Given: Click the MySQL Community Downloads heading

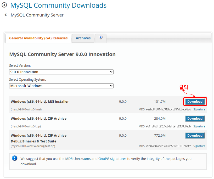Looking at the screenshot, I should (58, 5).
